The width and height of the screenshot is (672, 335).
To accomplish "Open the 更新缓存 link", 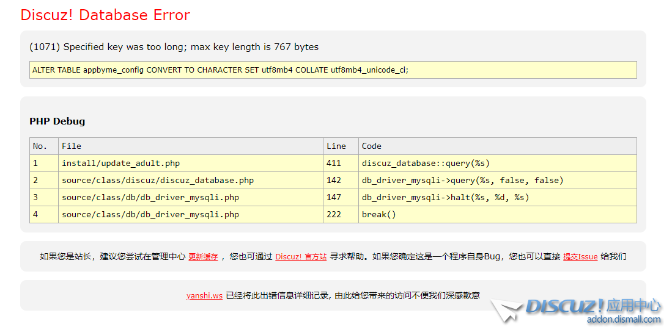I will click(x=203, y=257).
